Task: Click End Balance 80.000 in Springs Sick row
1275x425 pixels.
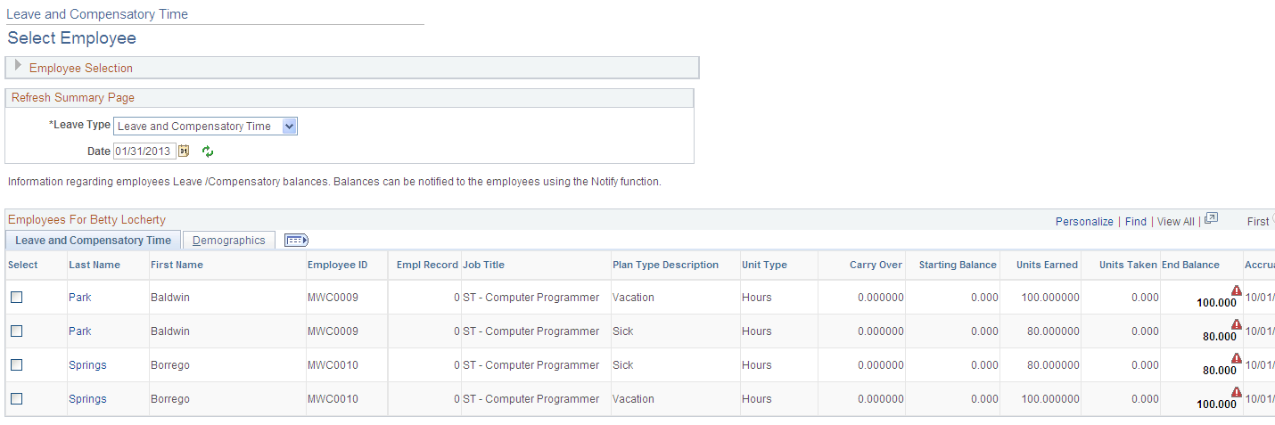Action: pyautogui.click(x=1220, y=371)
